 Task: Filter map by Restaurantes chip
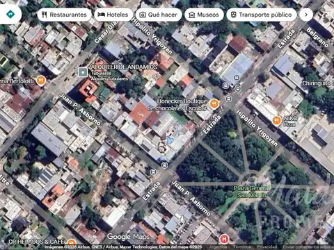(x=64, y=15)
